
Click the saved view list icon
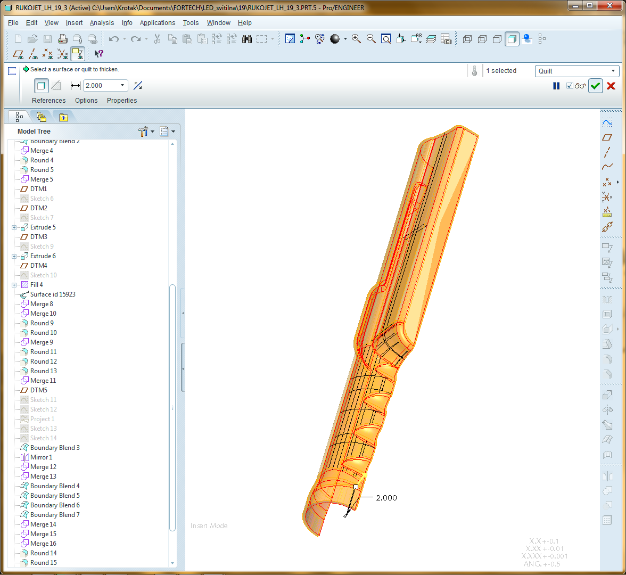pos(416,39)
